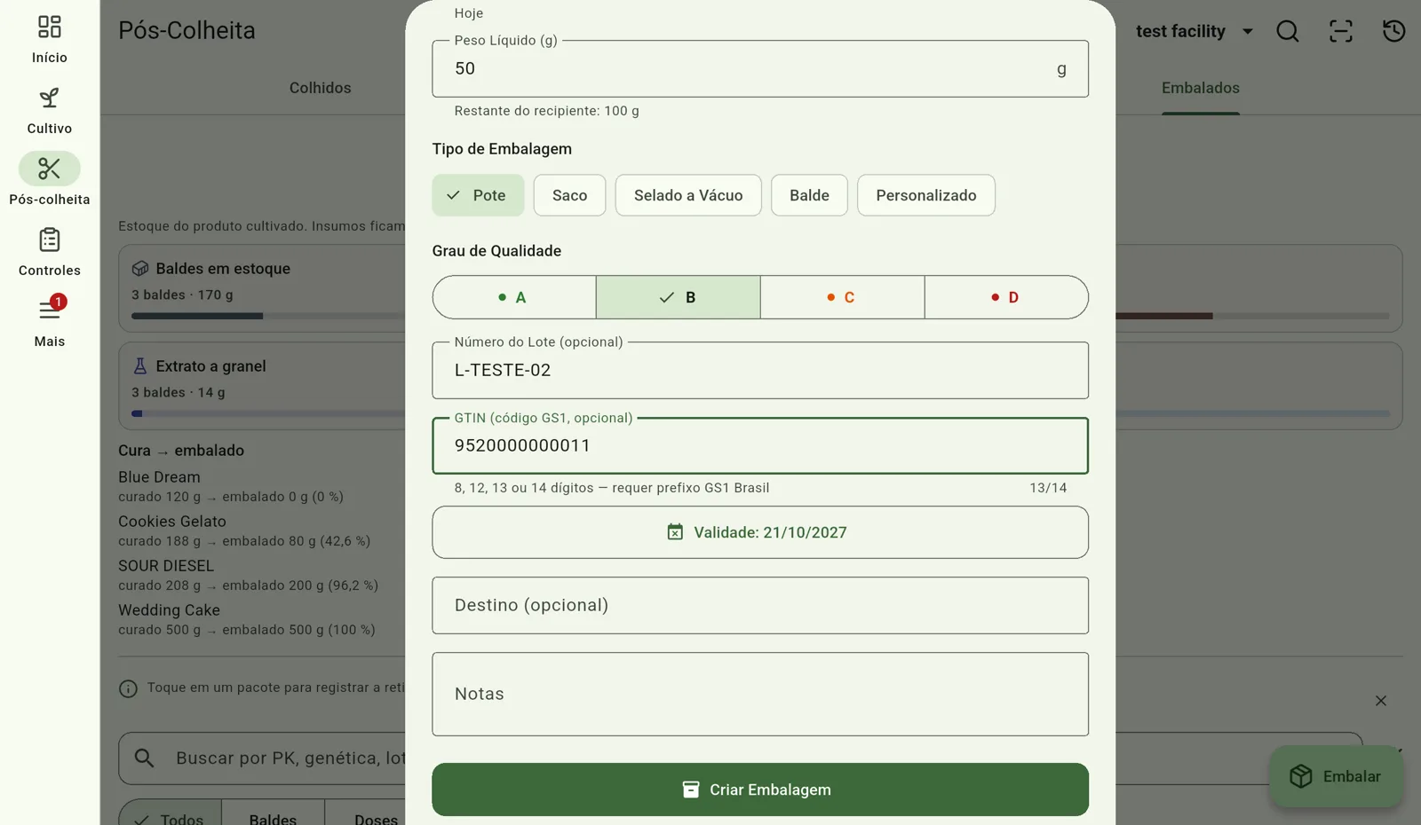The height and width of the screenshot is (825, 1421).
Task: Set quality grade to B
Action: click(x=679, y=297)
